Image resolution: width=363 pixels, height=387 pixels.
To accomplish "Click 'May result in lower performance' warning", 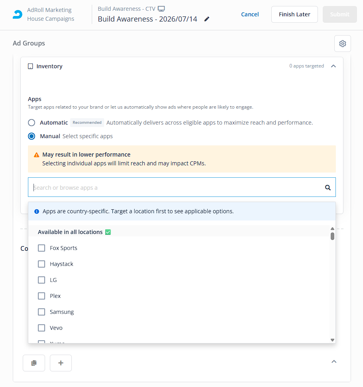I will (x=86, y=155).
